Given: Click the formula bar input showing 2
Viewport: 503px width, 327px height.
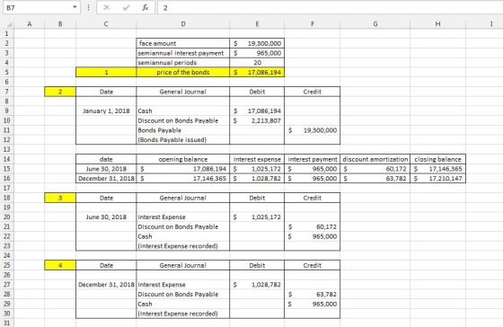Looking at the screenshot, I should tap(331, 8).
